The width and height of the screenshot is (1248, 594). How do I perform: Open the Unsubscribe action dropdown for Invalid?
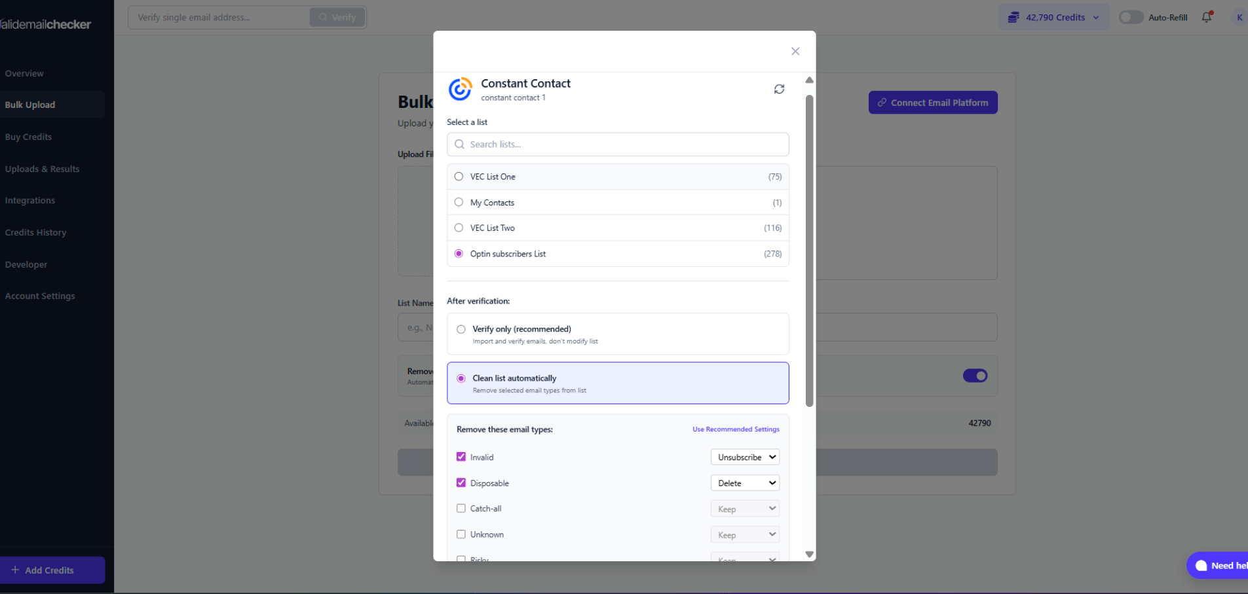744,457
